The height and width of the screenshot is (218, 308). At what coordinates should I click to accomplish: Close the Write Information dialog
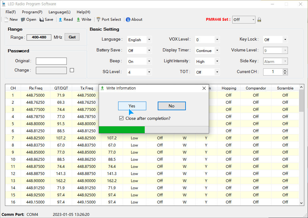click(x=204, y=88)
